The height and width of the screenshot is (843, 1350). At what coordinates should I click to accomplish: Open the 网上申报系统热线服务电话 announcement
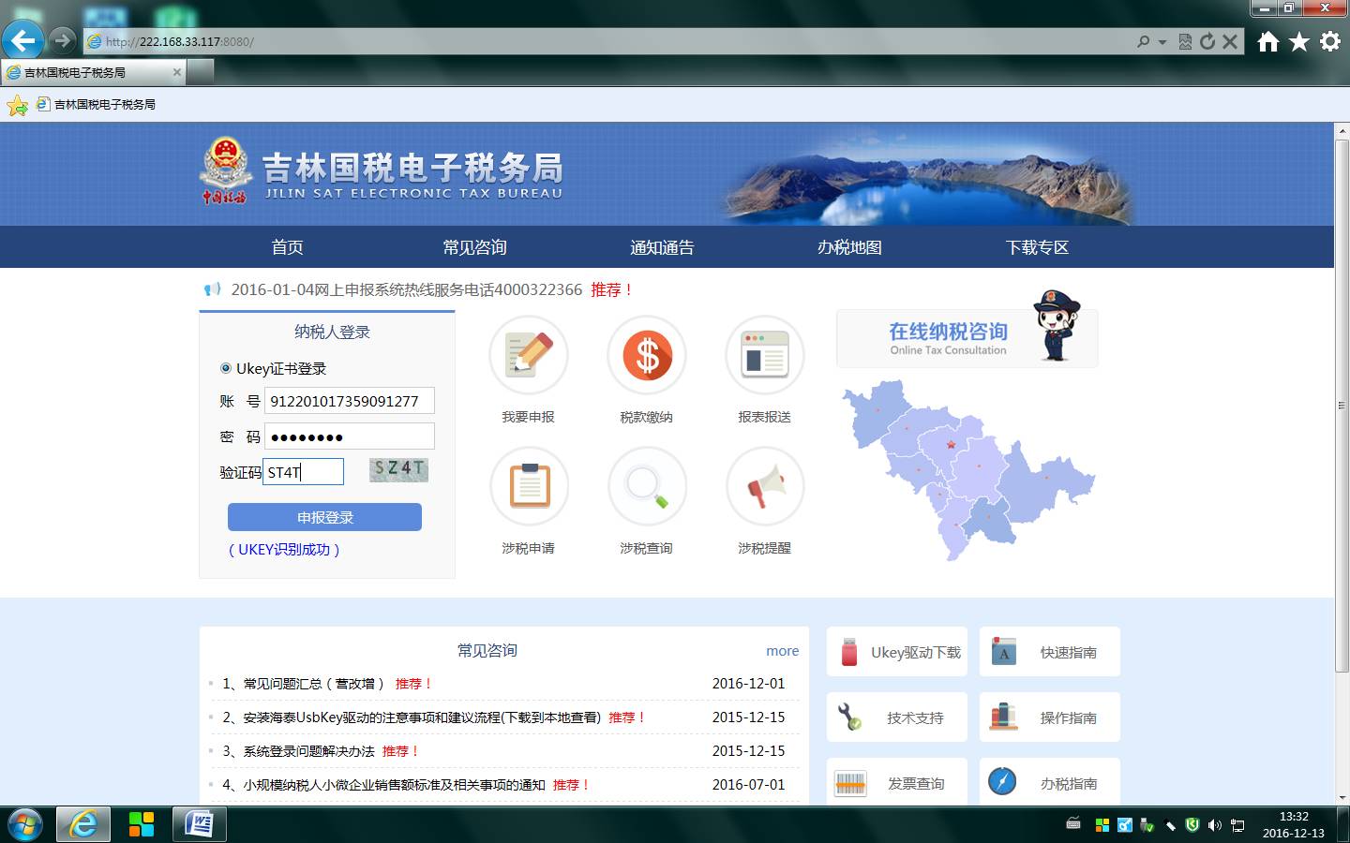tap(407, 289)
